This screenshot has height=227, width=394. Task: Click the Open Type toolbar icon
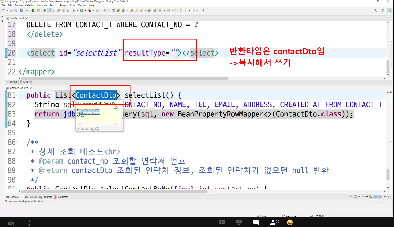tap(132, 11)
